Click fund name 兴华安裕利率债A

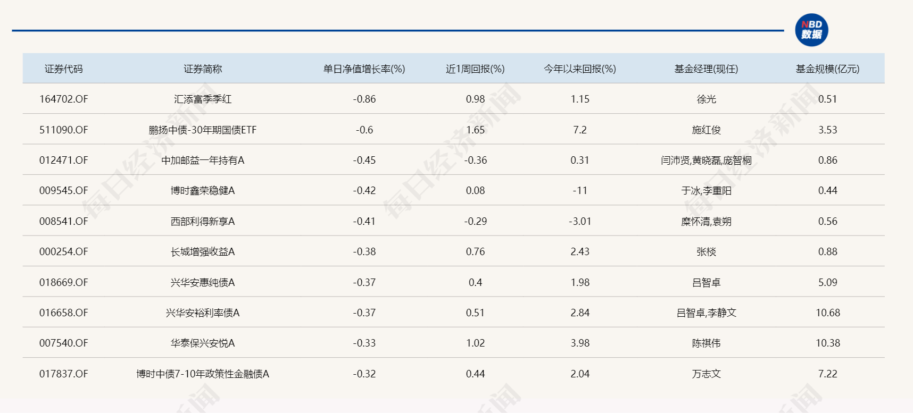pyautogui.click(x=203, y=313)
